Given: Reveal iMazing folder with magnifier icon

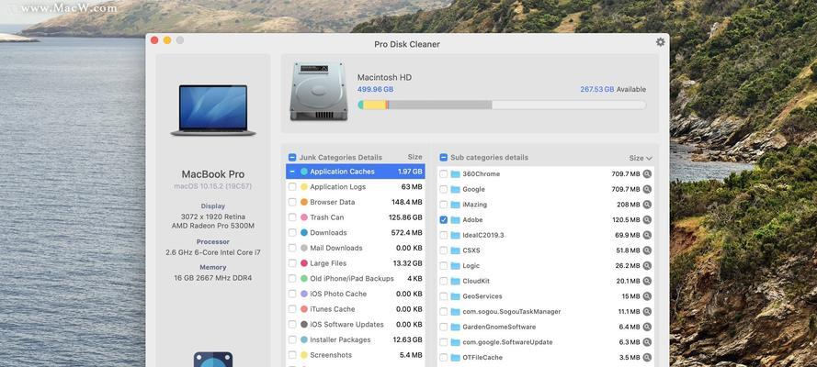Looking at the screenshot, I should tap(647, 205).
